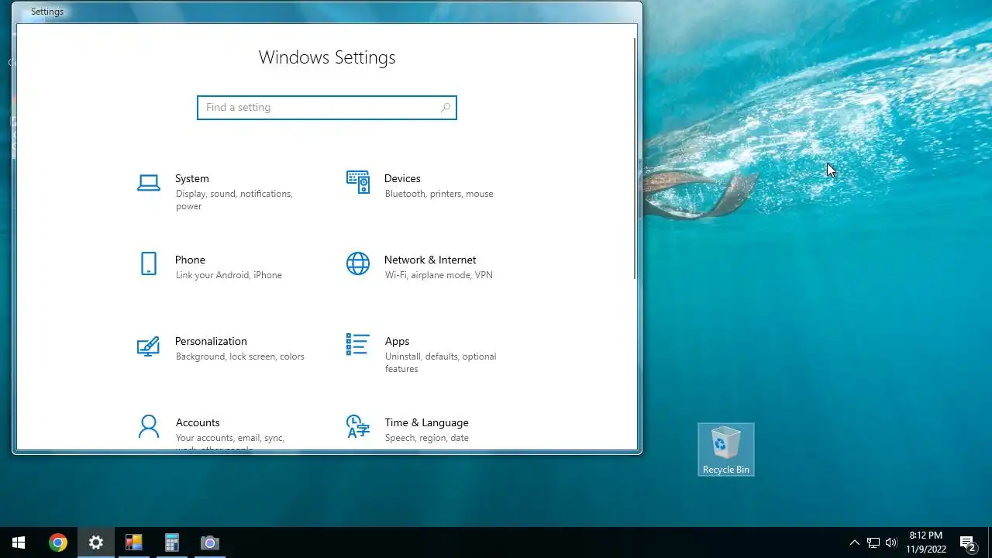Open the colorful window app in taskbar
This screenshot has width=992, height=558.
pos(133,542)
